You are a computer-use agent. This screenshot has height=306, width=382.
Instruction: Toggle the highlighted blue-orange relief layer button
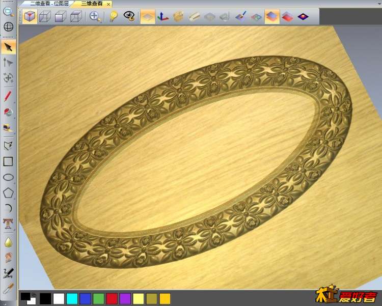[272, 17]
